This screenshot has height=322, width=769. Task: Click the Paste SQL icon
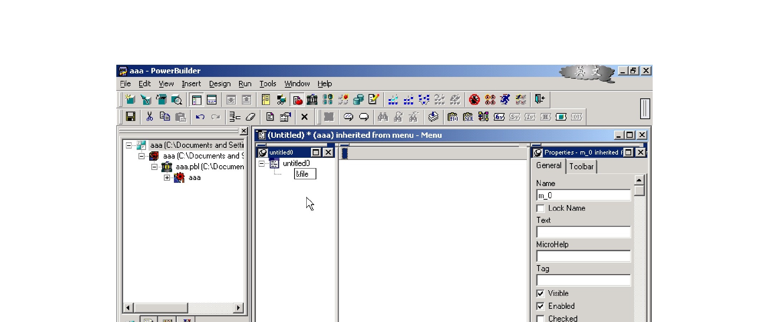pos(468,117)
